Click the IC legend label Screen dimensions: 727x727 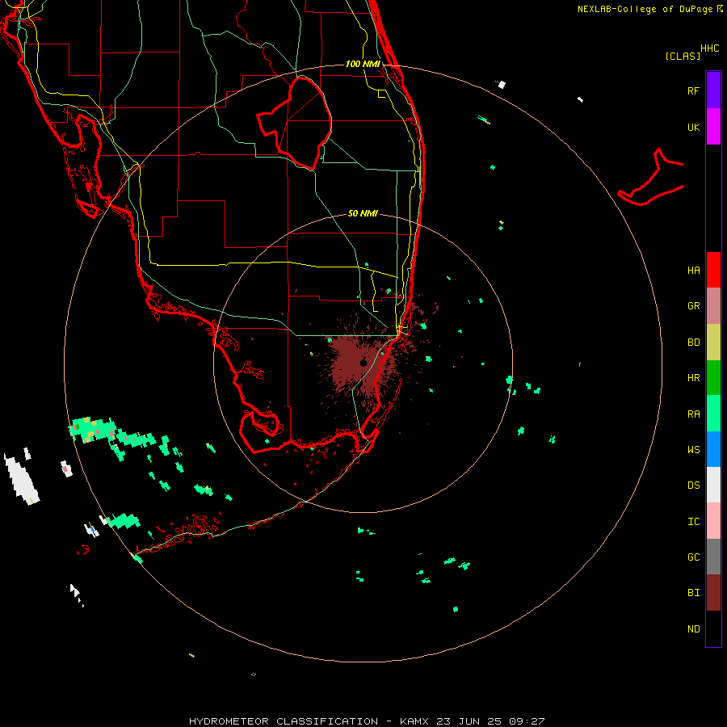tap(693, 522)
